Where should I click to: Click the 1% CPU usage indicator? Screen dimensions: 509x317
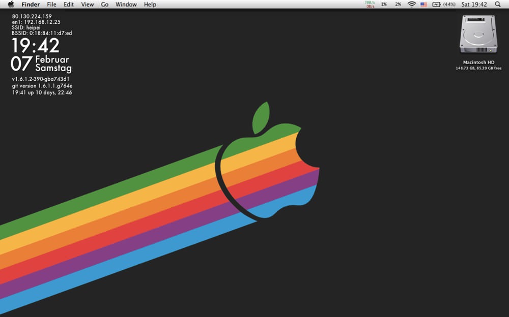pos(384,4)
